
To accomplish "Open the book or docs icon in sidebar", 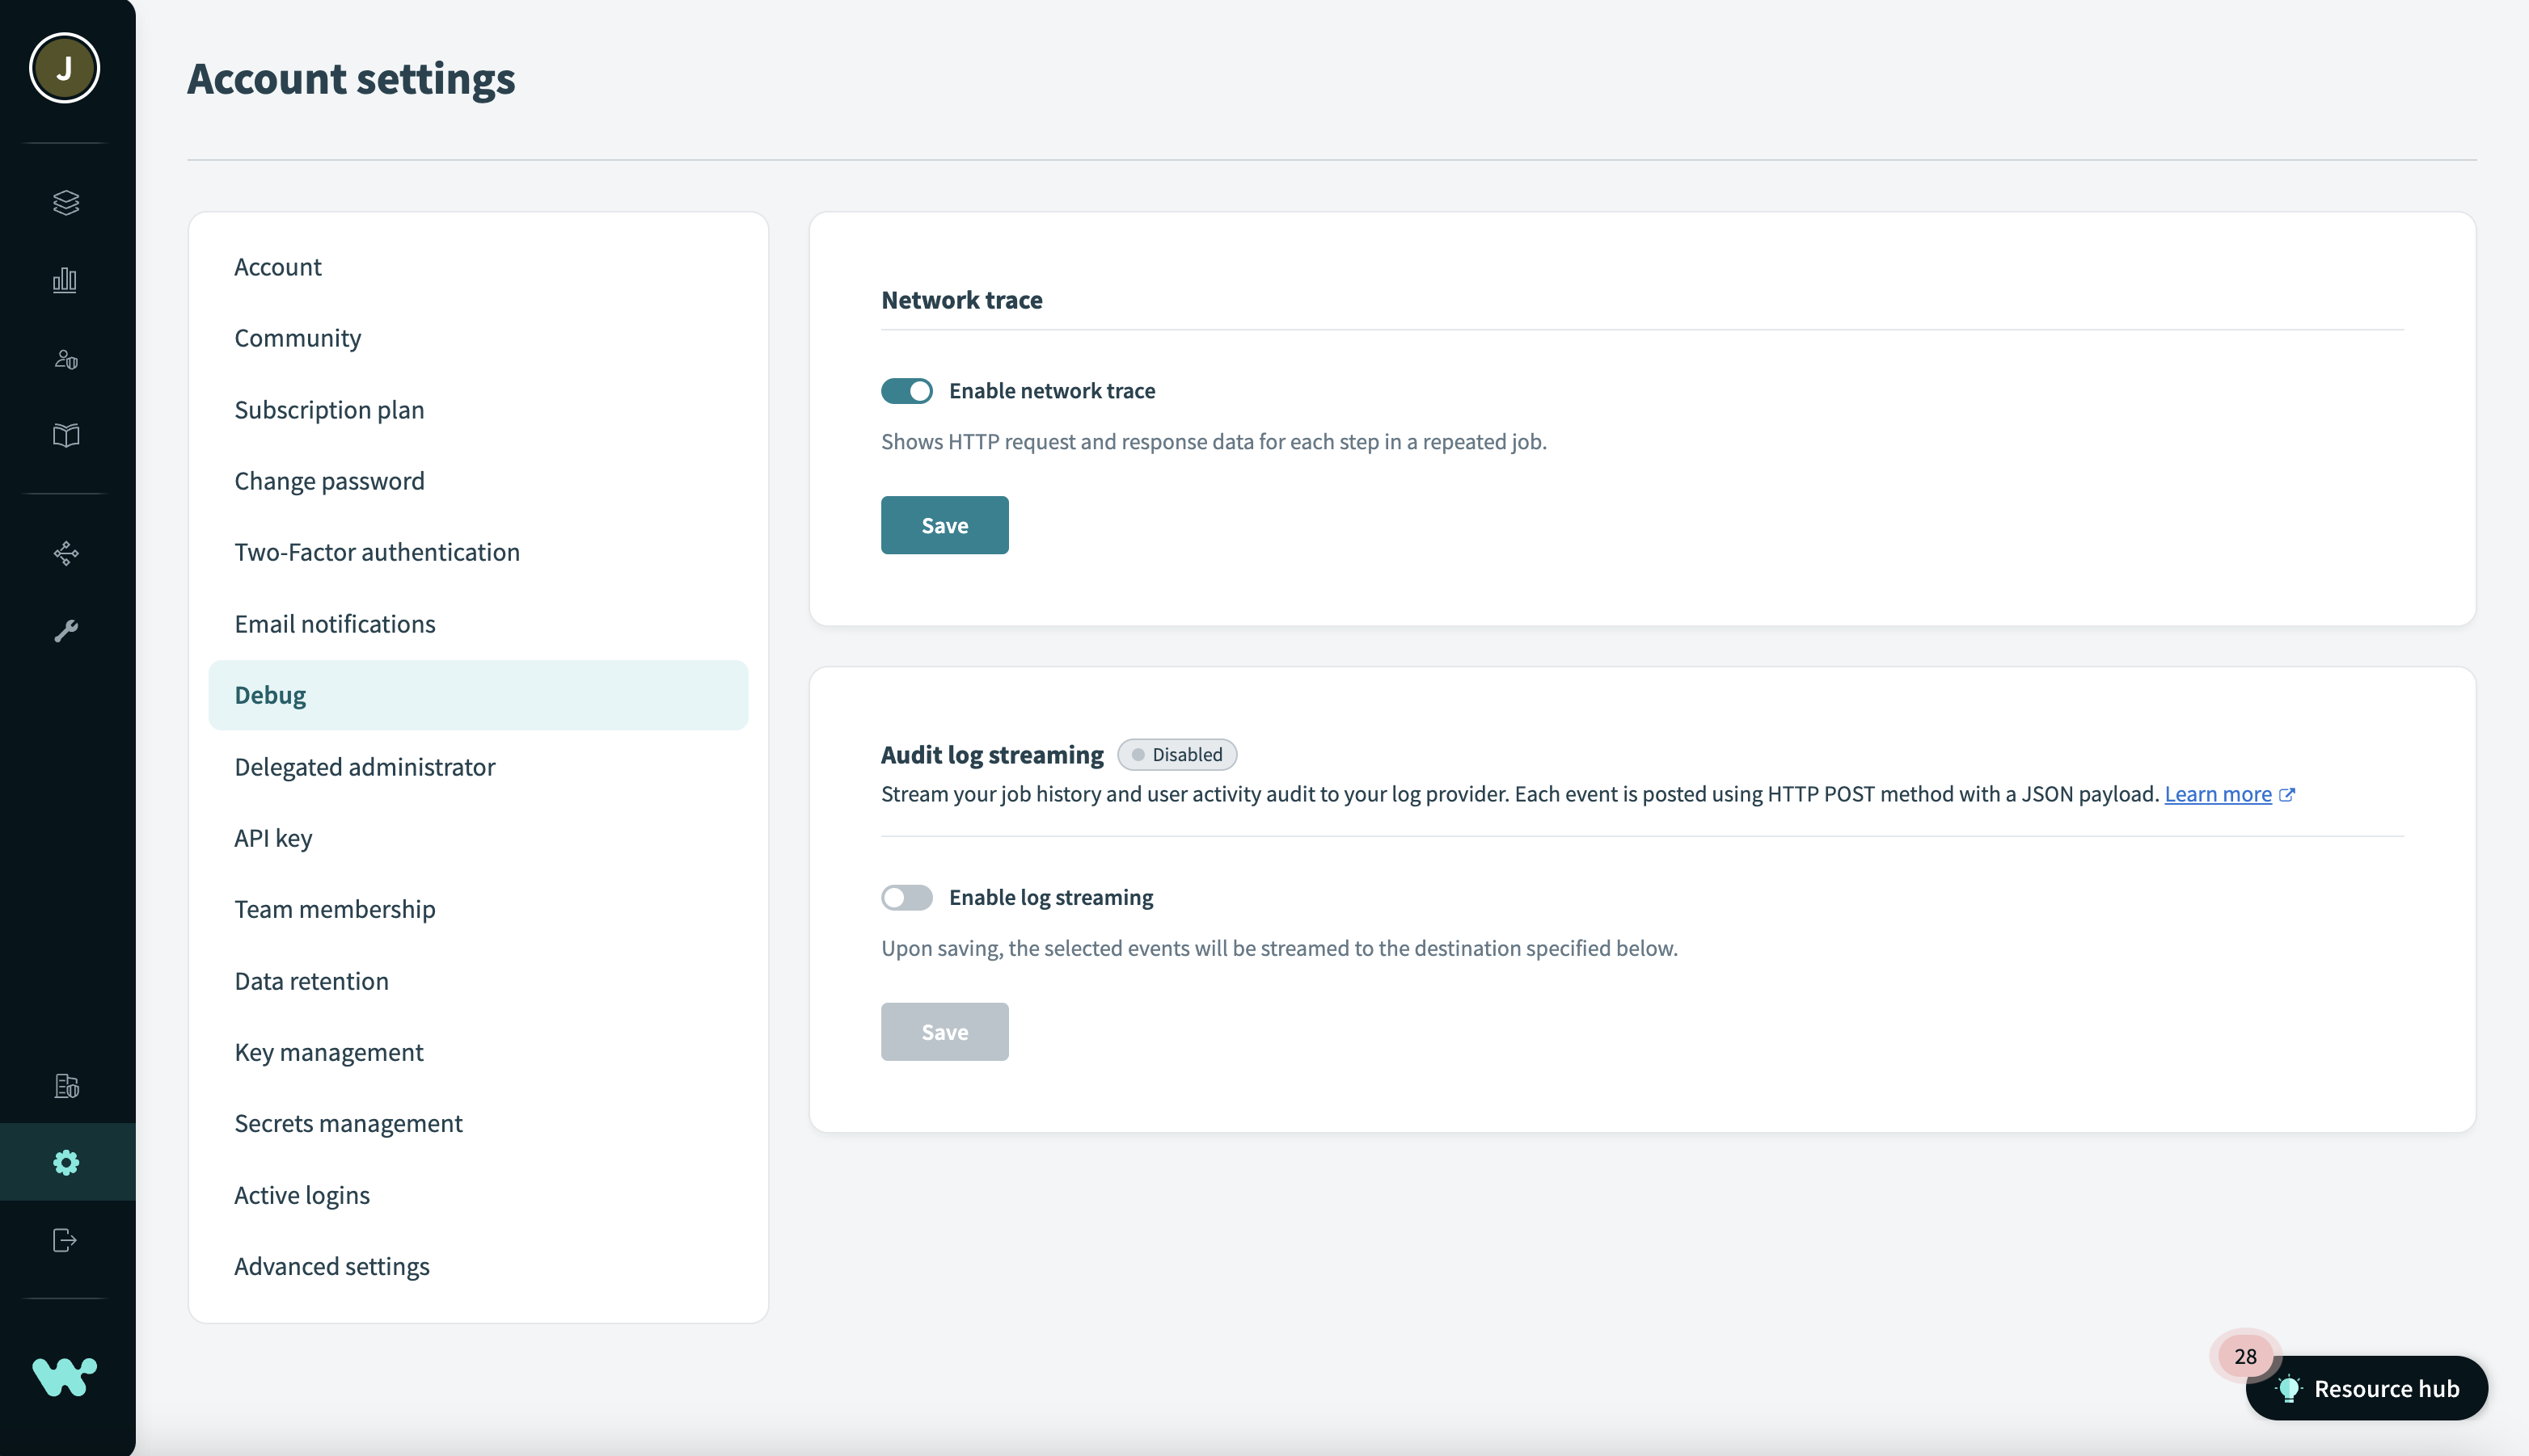I will pyautogui.click(x=68, y=436).
